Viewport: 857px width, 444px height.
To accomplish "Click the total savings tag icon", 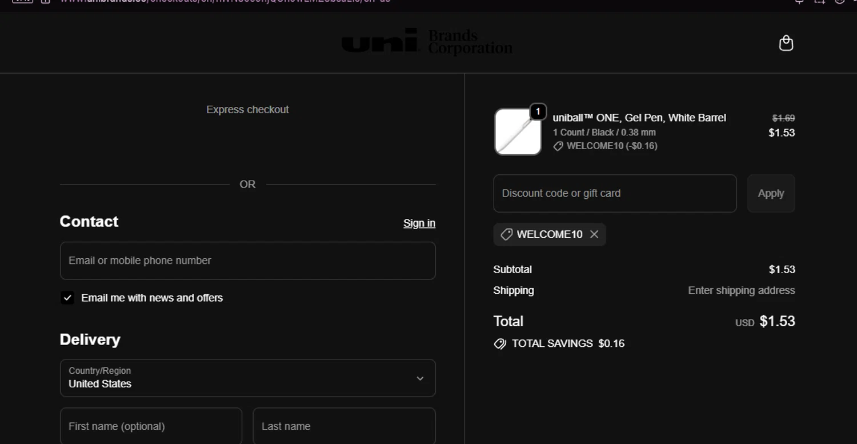I will [x=500, y=343].
